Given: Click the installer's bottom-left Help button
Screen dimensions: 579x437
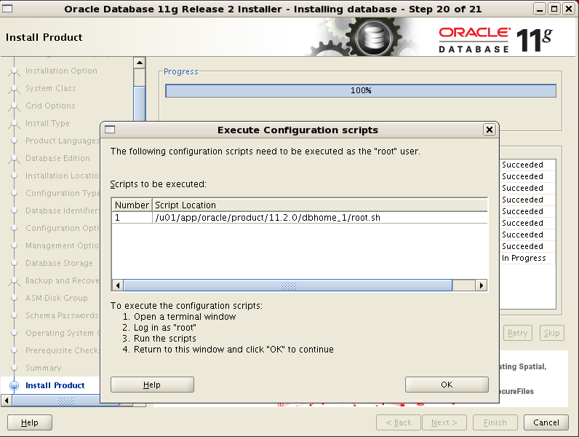Looking at the screenshot, I should click(30, 422).
